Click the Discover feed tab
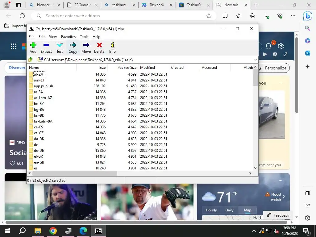Screen dimensions: 316x237 pyautogui.click(x=17, y=68)
